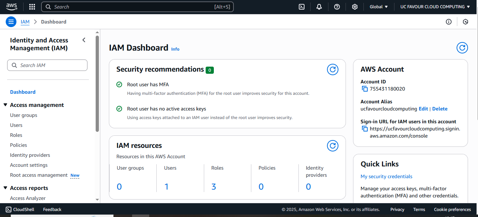Click the sign-in URL text
Screen dimensions: 478x217
[x=415, y=132]
